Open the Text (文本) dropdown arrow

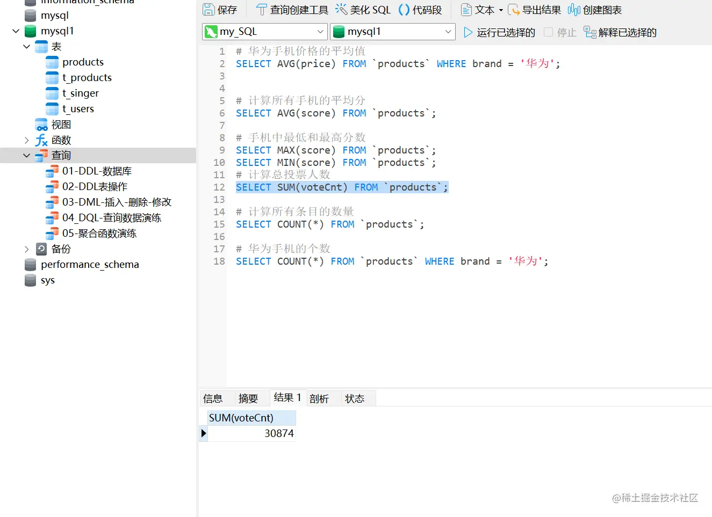pyautogui.click(x=501, y=10)
